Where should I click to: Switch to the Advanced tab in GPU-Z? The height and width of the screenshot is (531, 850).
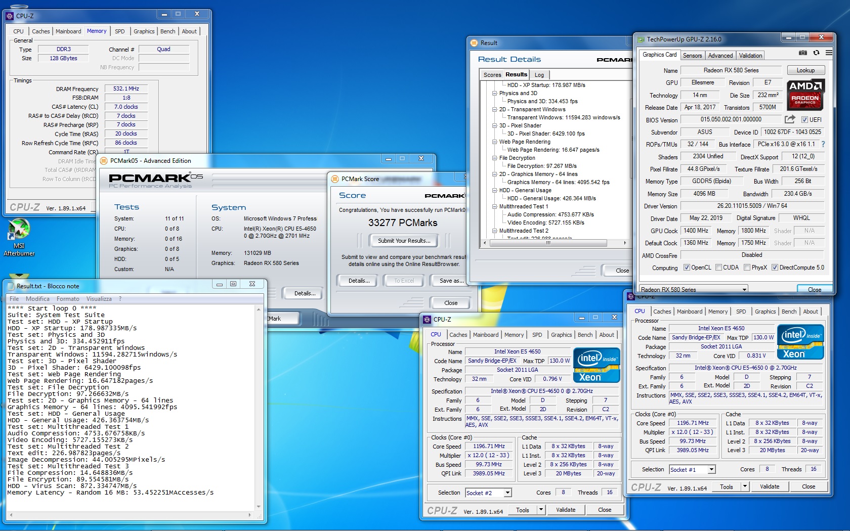pyautogui.click(x=720, y=56)
